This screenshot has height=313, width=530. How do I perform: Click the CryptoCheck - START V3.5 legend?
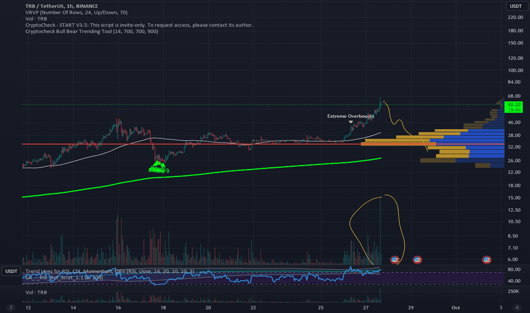pyautogui.click(x=139, y=25)
